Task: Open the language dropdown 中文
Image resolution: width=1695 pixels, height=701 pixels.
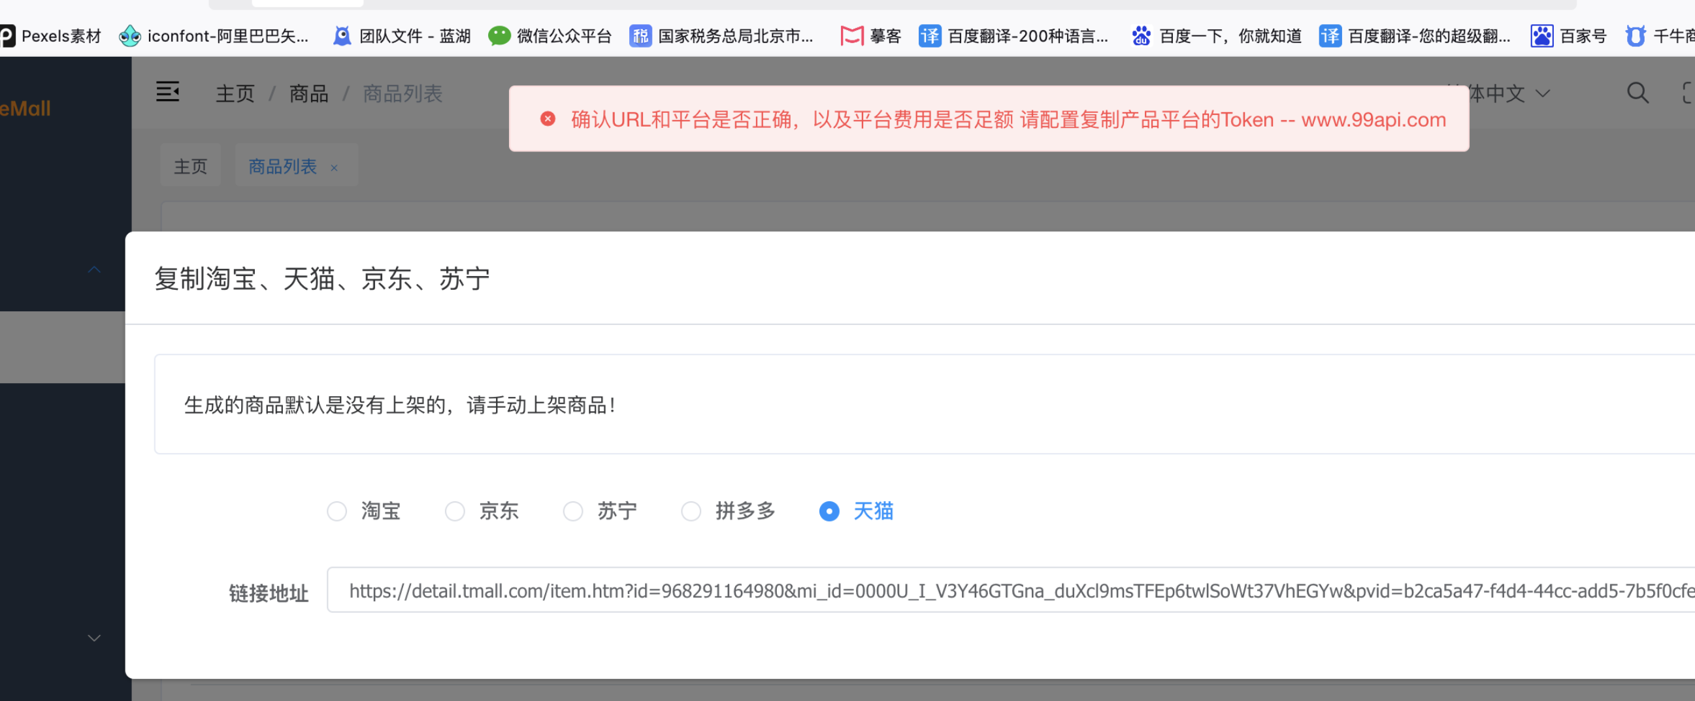Action: tap(1509, 93)
